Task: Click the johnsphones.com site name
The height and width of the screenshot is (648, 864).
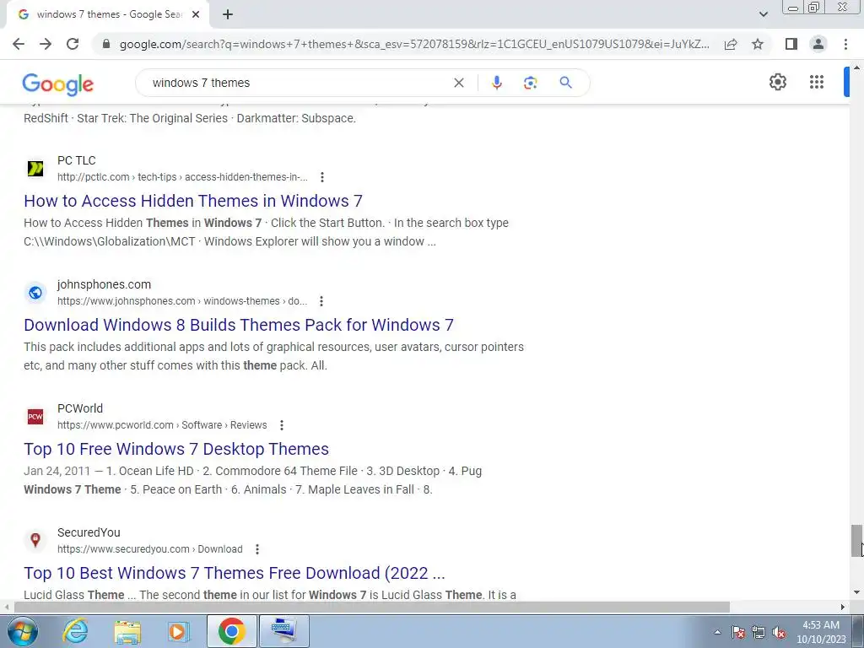Action: (104, 284)
